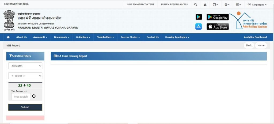Open the All States dropdown
This screenshot has height=124, width=274.
25,66
